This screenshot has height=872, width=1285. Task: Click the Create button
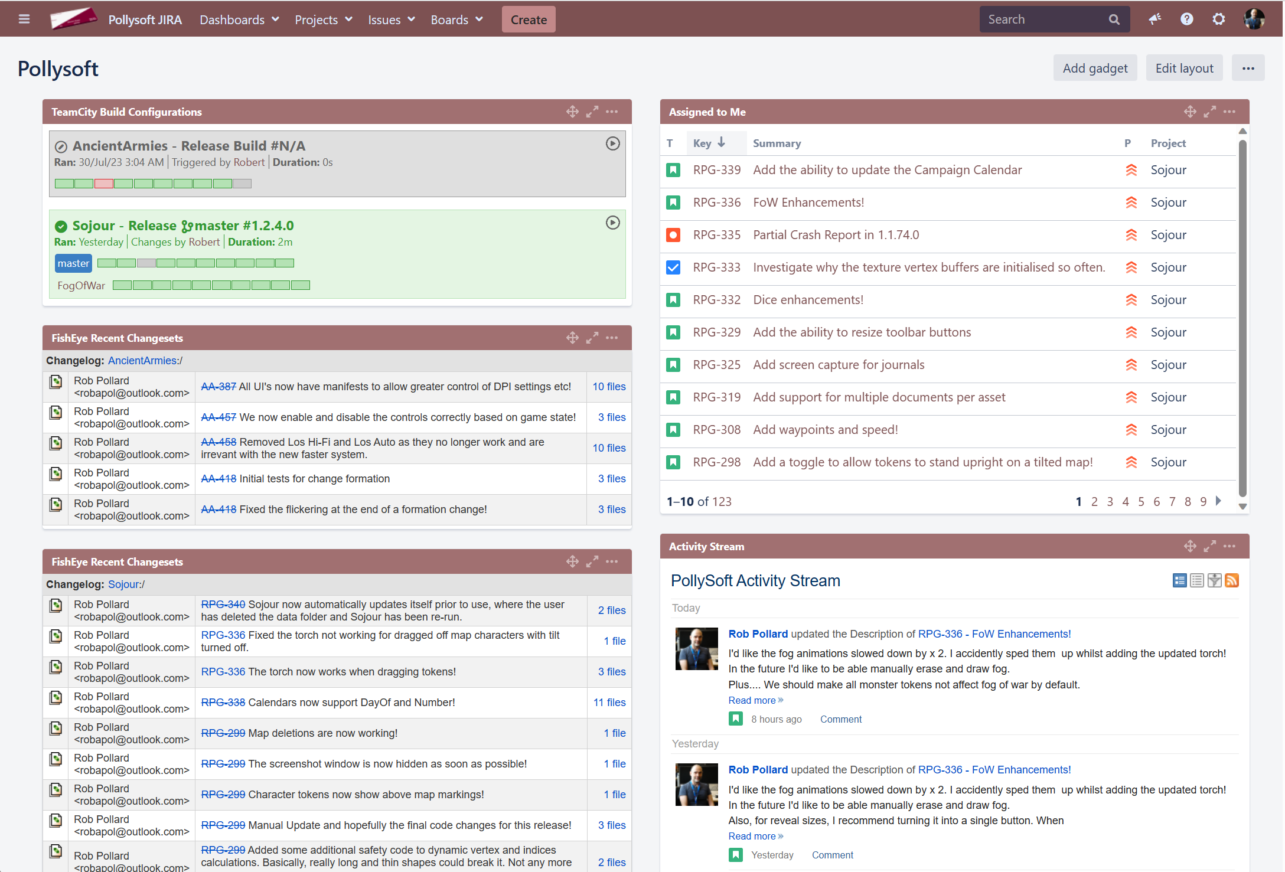pyautogui.click(x=528, y=19)
